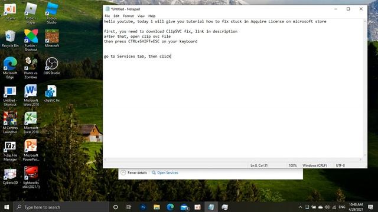The width and height of the screenshot is (378, 212).
Task: Open File Explorer from the taskbar
Action: [x=157, y=207]
